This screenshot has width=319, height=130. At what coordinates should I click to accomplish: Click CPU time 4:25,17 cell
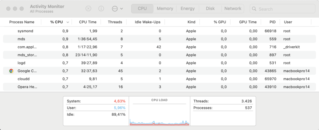coord(91,87)
